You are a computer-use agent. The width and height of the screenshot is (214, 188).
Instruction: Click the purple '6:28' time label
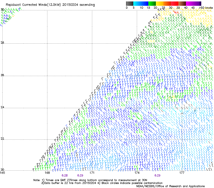[x=64, y=176]
